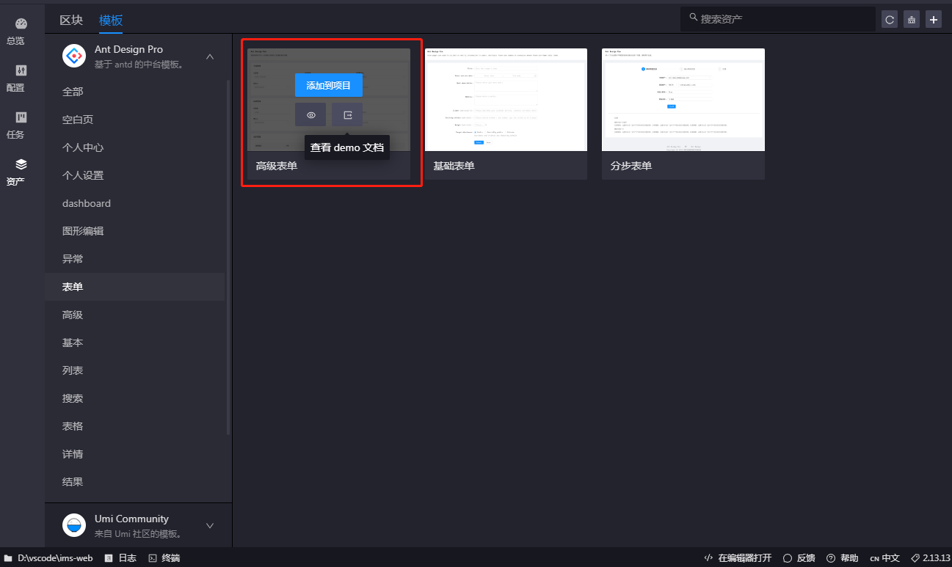Screen dimensions: 952x567
Task: Click the 日志 label in status bar
Action: pyautogui.click(x=127, y=558)
